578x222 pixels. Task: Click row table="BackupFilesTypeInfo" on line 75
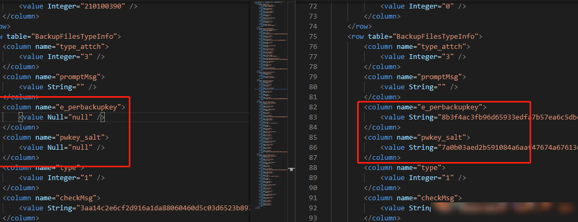tap(415, 37)
